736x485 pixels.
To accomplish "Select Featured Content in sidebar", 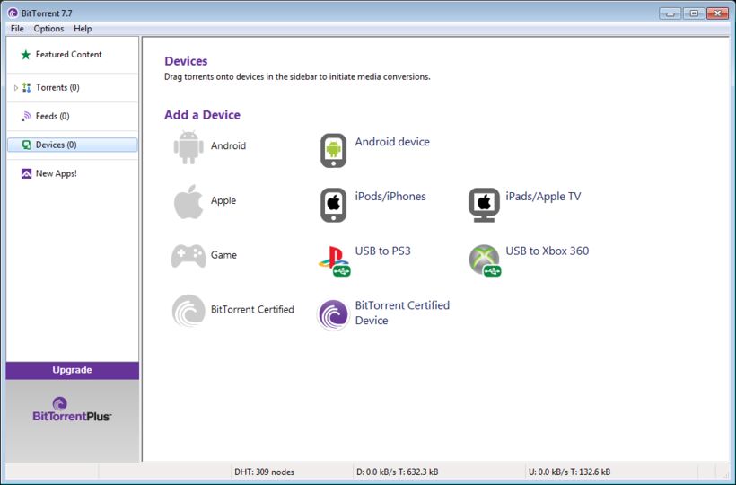I will [x=73, y=55].
